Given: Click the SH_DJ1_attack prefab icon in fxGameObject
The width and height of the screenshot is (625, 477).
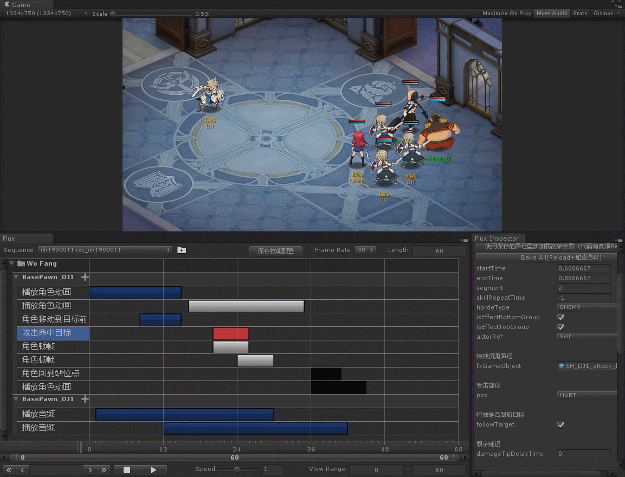Looking at the screenshot, I should point(561,366).
